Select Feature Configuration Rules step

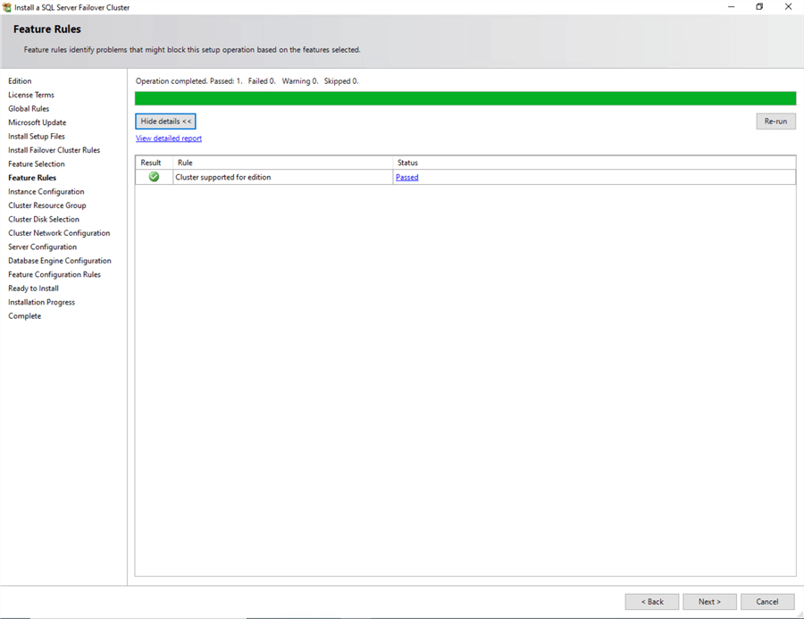[x=54, y=275]
